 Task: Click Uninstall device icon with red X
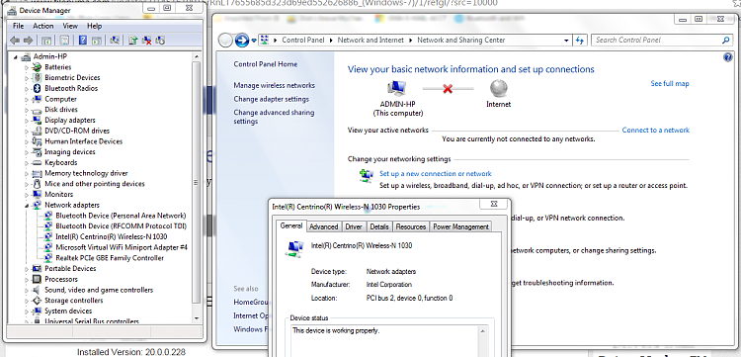point(146,41)
